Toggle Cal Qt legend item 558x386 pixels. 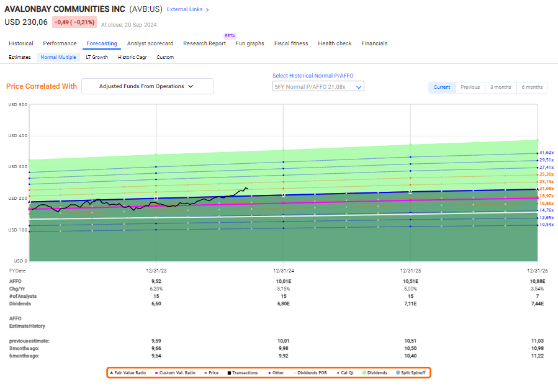(x=345, y=373)
